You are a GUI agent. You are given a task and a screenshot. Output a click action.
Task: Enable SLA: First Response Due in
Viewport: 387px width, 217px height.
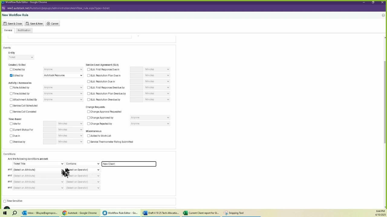pos(89,69)
